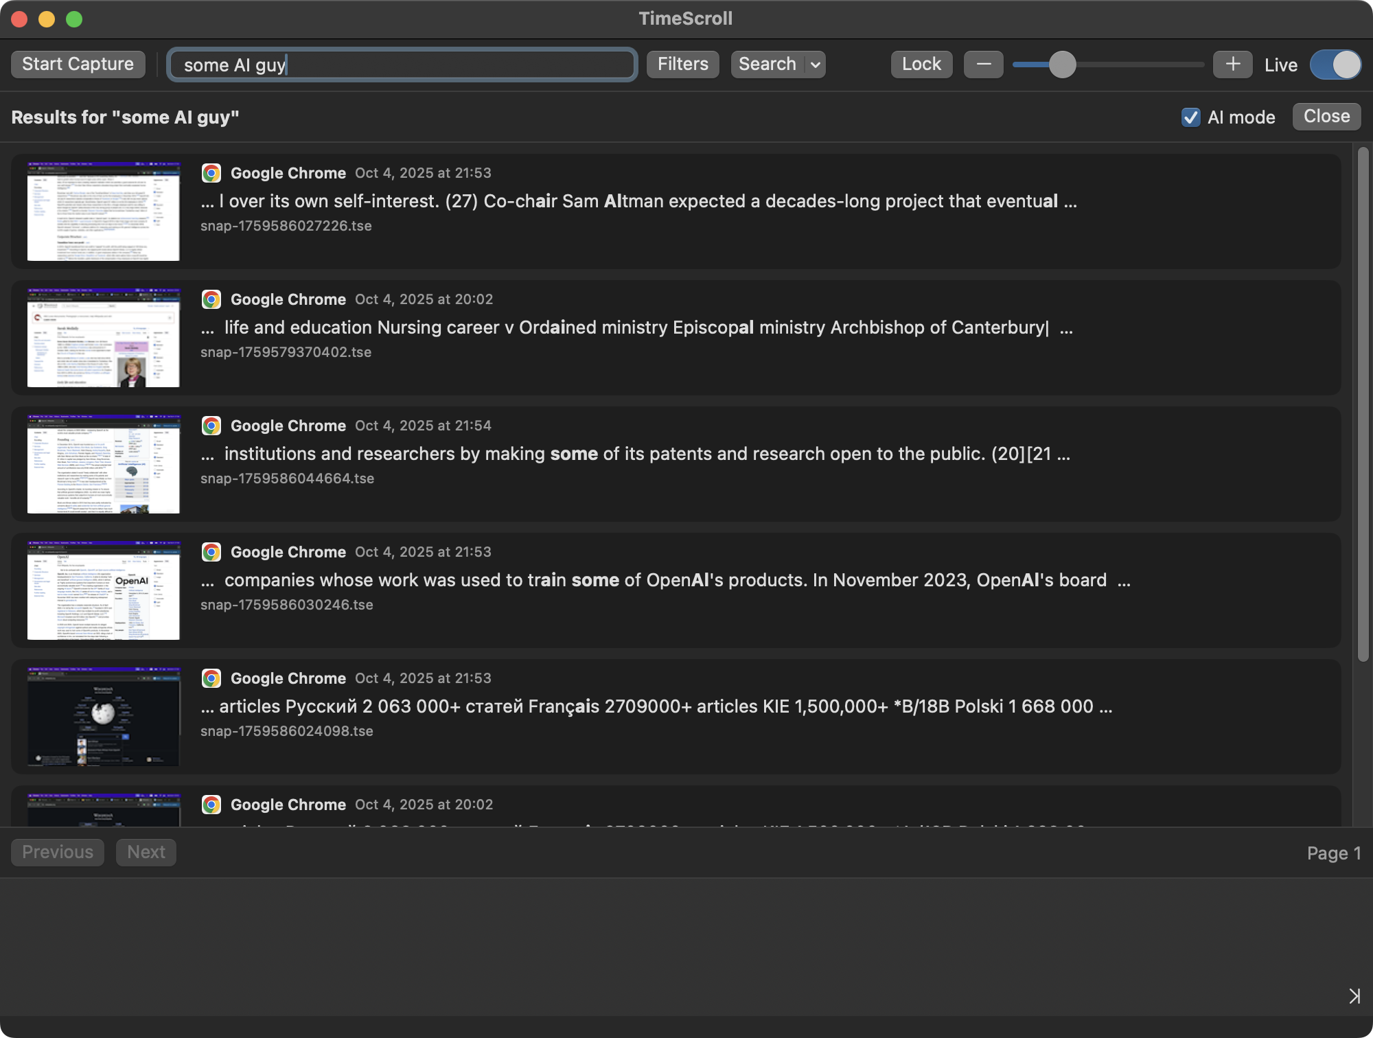Turn off the Live toggle
Viewport: 1373px width, 1038px height.
1335,64
